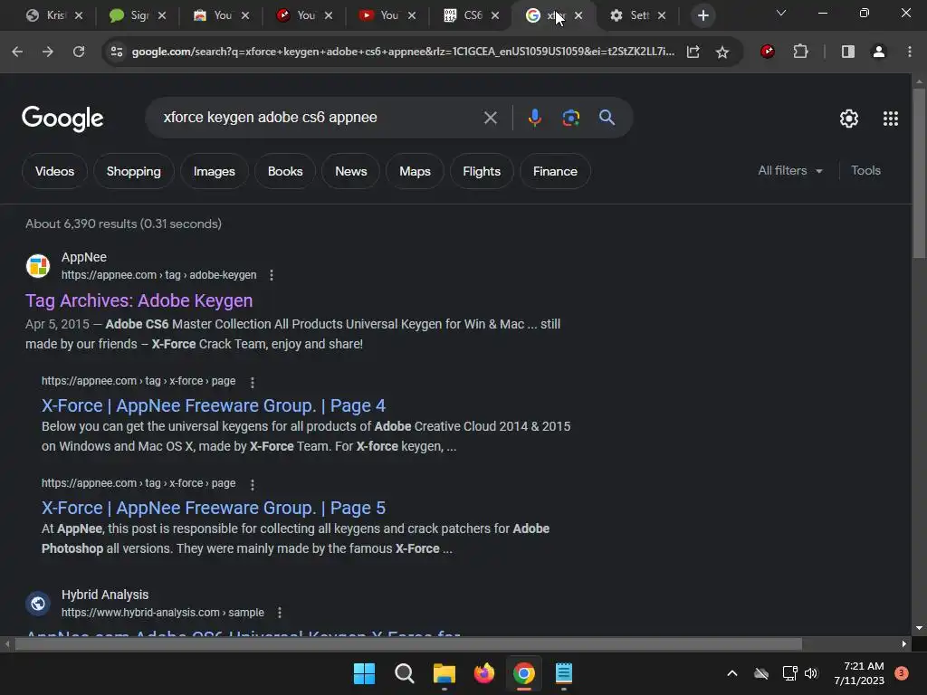Open X-Force AppNee Freeware Group Page 5
927x695 pixels.
pyautogui.click(x=214, y=509)
